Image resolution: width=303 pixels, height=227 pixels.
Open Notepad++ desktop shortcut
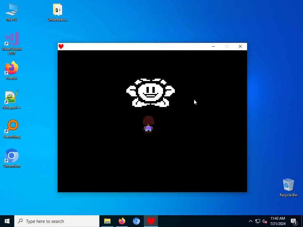[12, 100]
